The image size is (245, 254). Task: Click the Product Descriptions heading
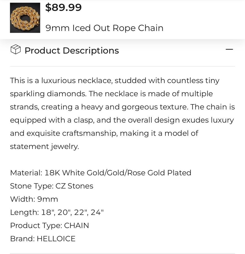71,51
